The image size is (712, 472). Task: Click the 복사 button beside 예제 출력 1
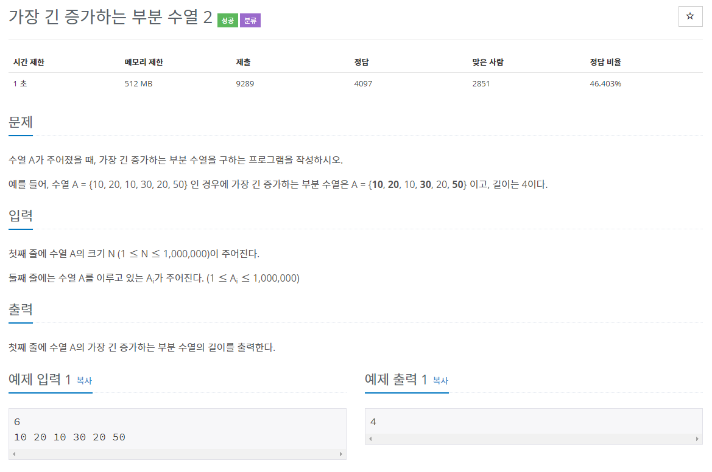pyautogui.click(x=441, y=381)
